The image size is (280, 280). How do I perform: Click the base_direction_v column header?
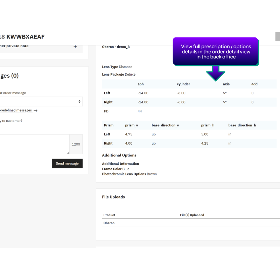(165, 125)
